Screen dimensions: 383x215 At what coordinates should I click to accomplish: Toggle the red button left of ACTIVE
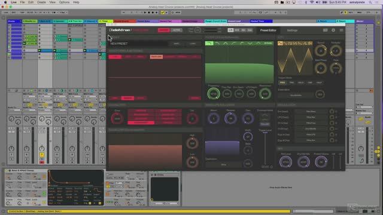tap(163, 30)
